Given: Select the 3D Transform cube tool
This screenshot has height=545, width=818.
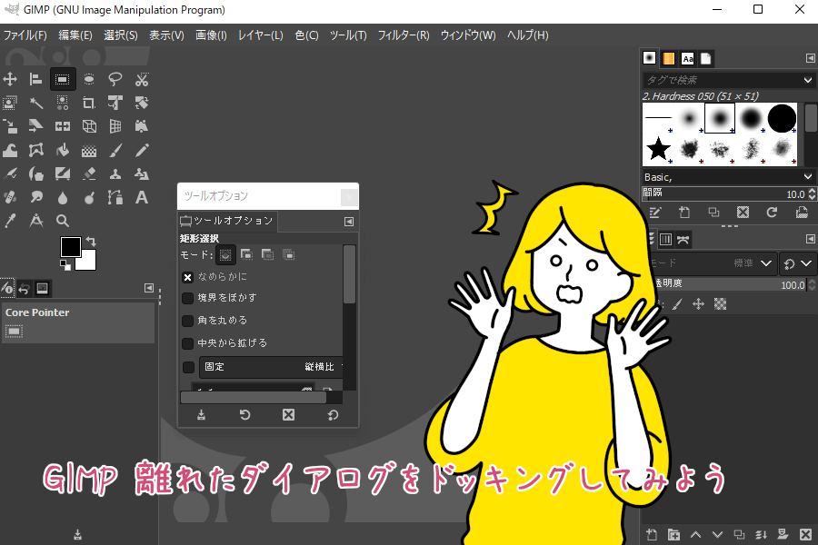Looking at the screenshot, I should (89, 126).
